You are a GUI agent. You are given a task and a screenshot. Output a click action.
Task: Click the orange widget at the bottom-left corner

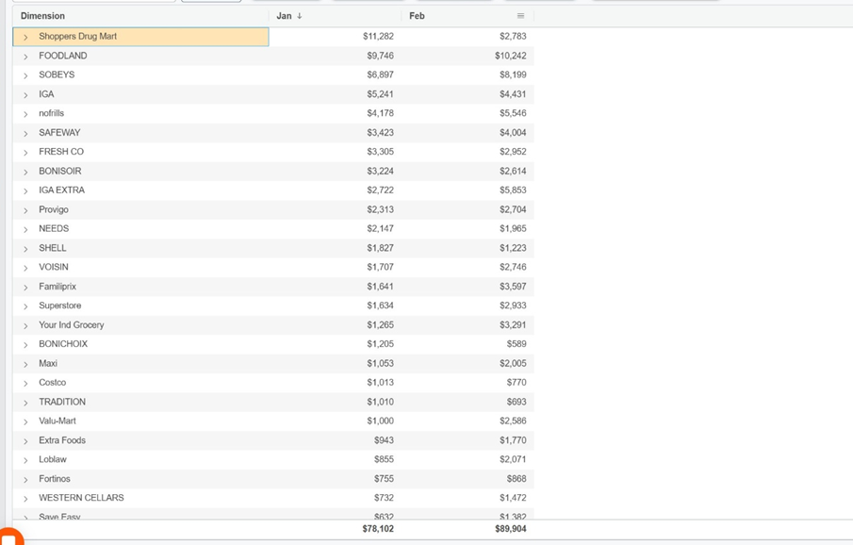coord(9,537)
